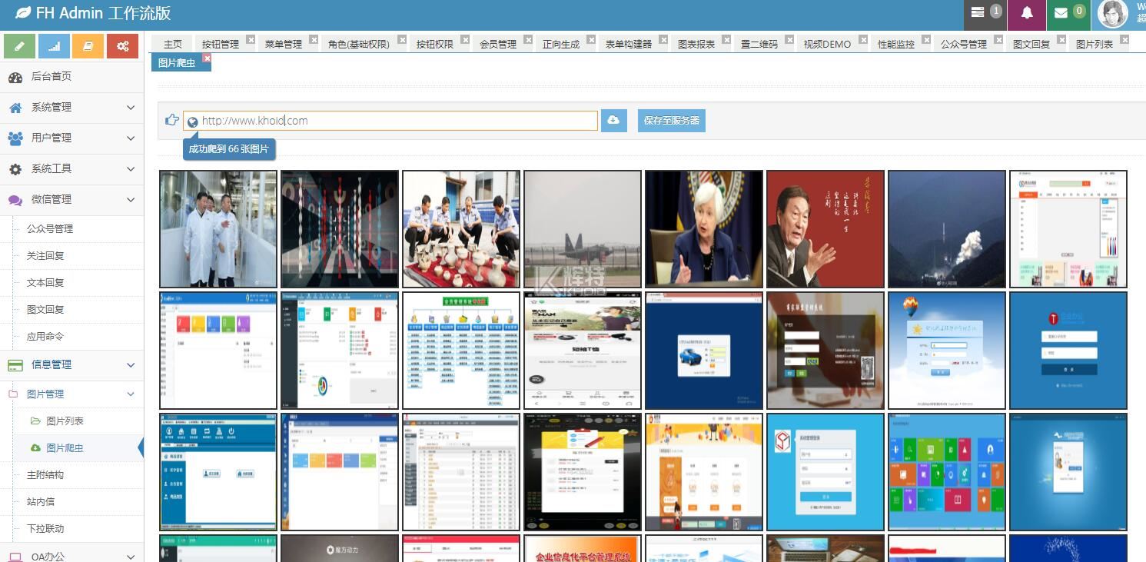Viewport: 1146px width, 562px height.
Task: Click the cloud download crawl button
Action: (613, 121)
